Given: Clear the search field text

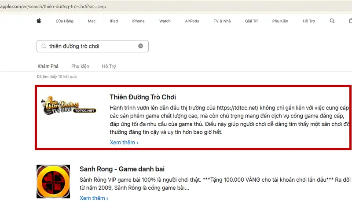Looking at the screenshot, I should coord(140,46).
